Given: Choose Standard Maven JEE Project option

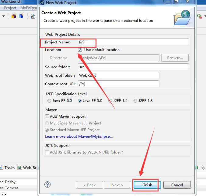Looking at the screenshot, I should [x=47, y=130].
